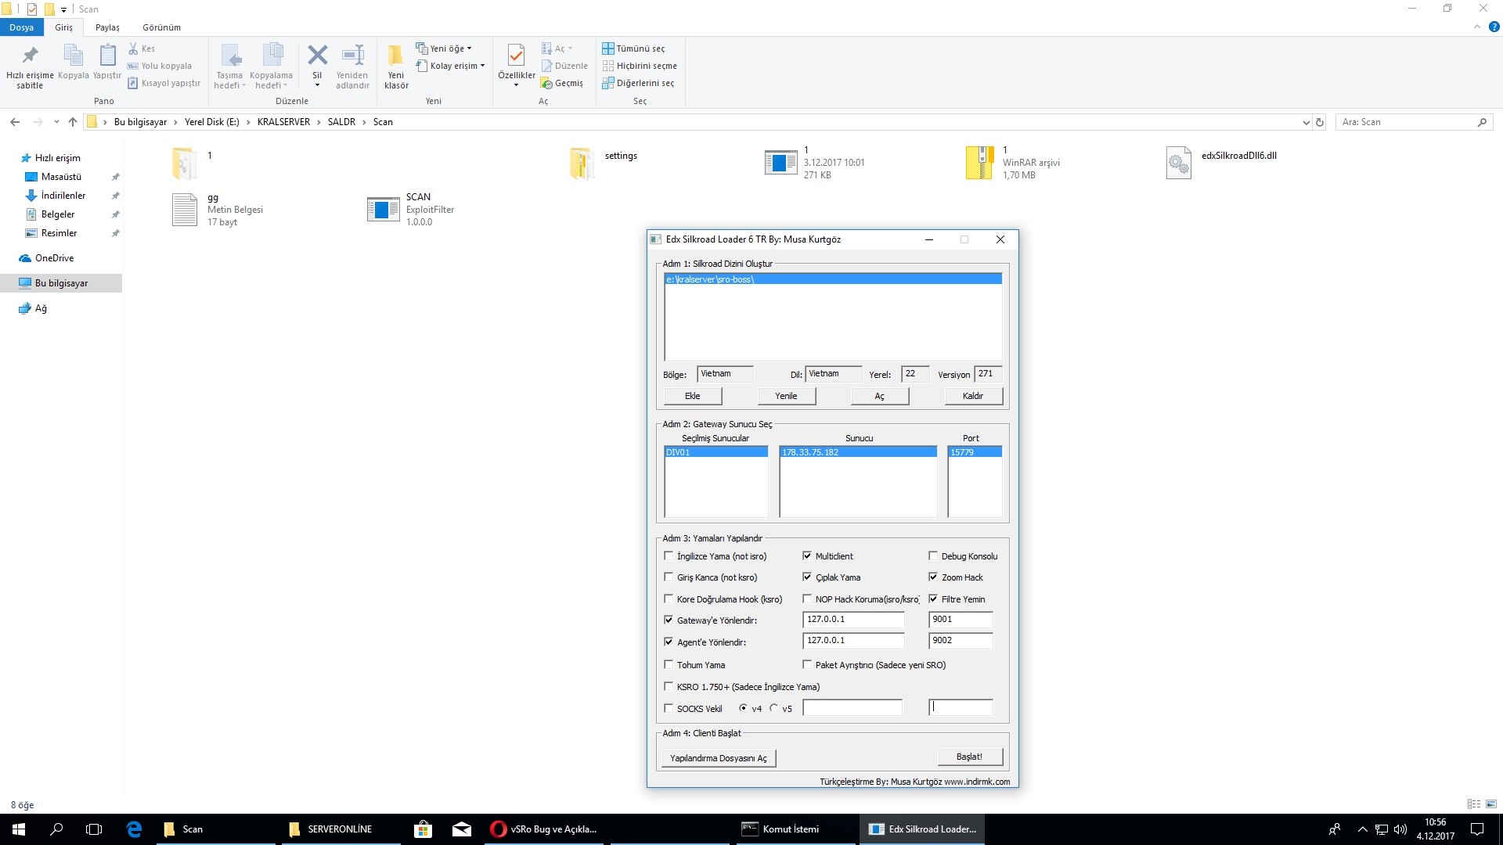Click the Yenile button in loader
The width and height of the screenshot is (1503, 845).
(786, 396)
